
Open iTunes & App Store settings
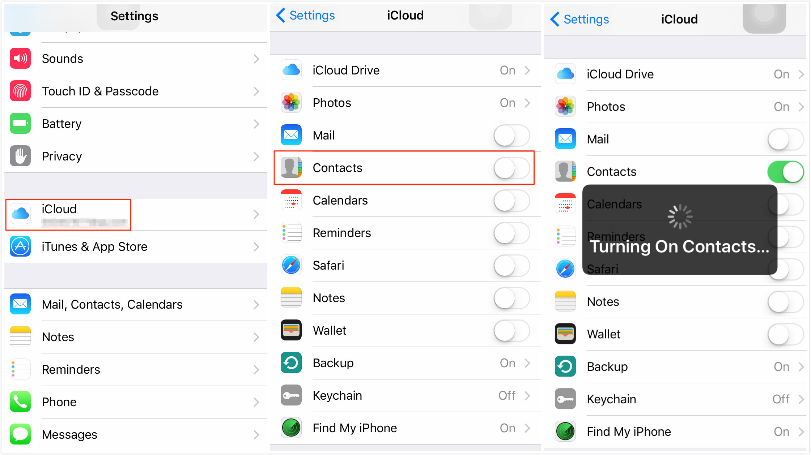coord(134,245)
